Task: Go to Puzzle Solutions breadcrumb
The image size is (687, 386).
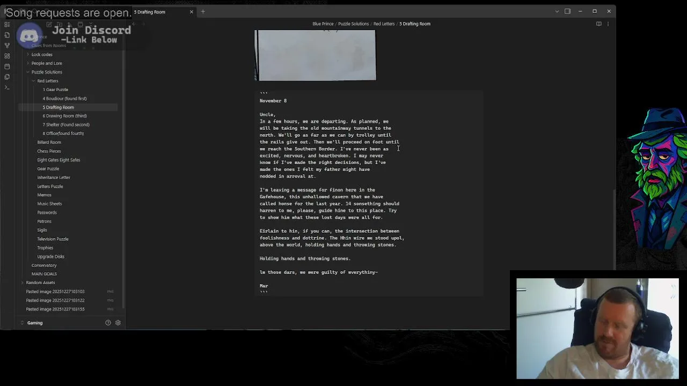Action: (353, 24)
